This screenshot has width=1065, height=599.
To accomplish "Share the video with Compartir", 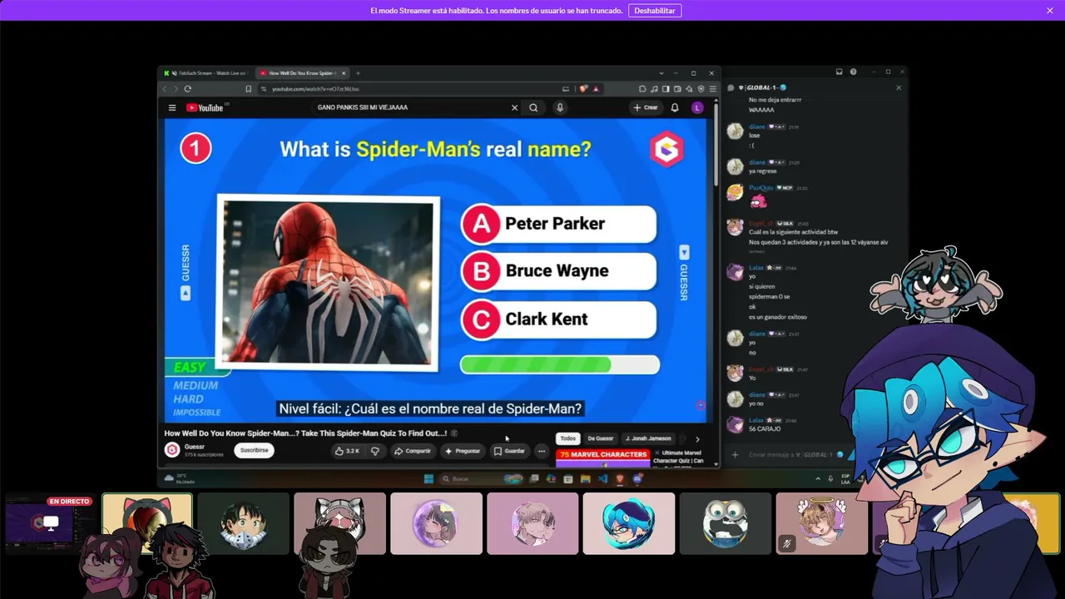I will click(x=413, y=451).
